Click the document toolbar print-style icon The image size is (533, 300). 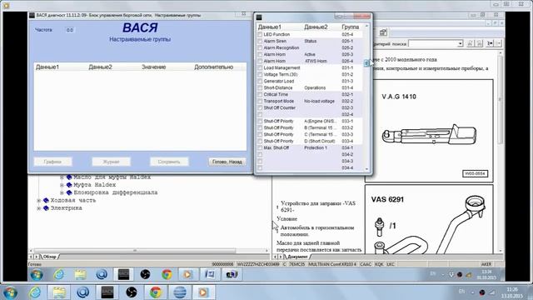(x=383, y=32)
